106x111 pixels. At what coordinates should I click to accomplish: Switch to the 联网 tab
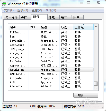pos(66,17)
